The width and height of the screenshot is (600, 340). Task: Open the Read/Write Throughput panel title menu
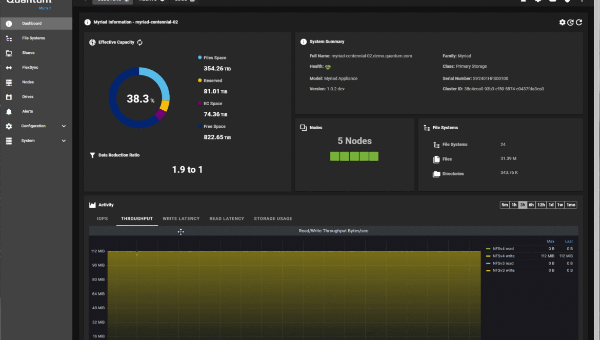[x=333, y=231]
